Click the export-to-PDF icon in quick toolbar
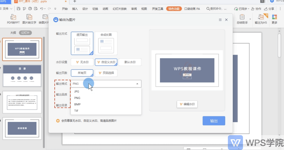Screen dimensions: 284x150 [x=24, y=8]
